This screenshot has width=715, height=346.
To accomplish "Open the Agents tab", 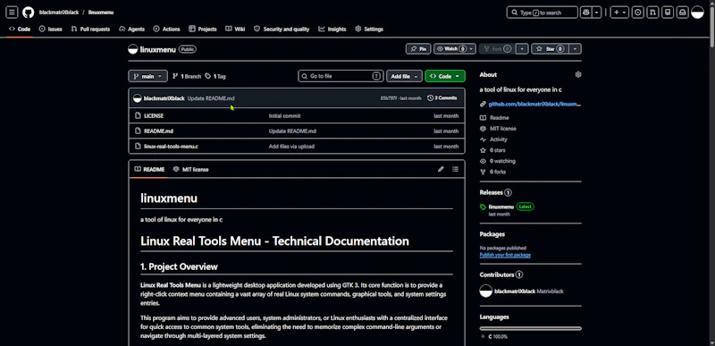I will tap(131, 29).
